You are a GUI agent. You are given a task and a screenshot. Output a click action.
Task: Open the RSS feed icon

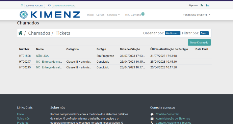pyautogui.click(x=202, y=5)
